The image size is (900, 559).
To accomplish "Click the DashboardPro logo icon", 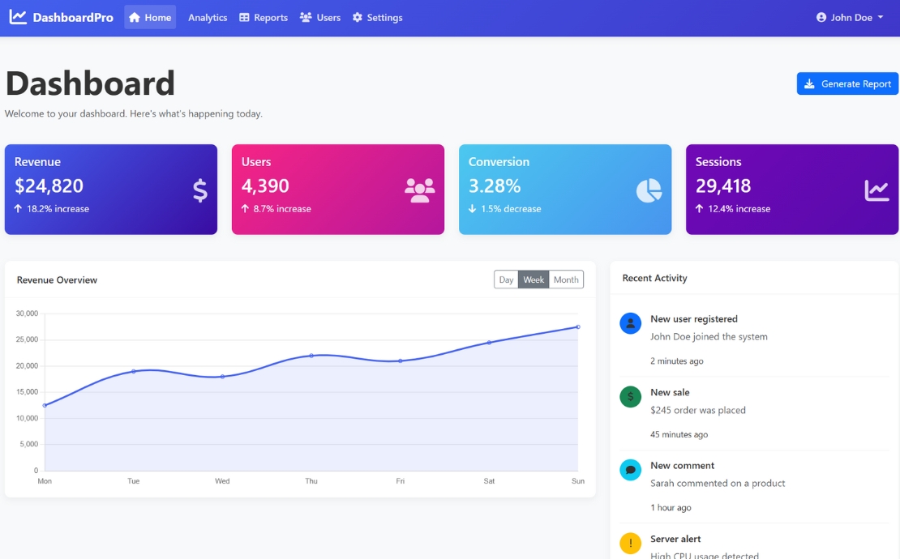I will 18,16.
